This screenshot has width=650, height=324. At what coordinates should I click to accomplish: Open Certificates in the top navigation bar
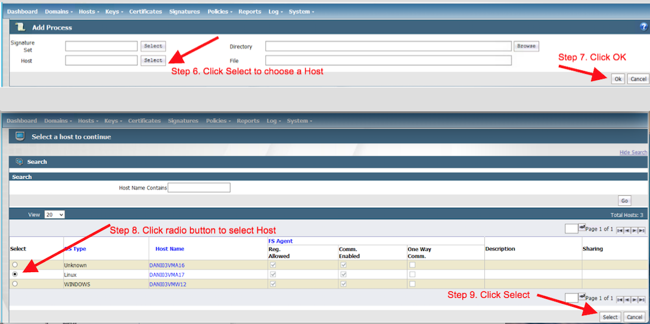point(145,11)
